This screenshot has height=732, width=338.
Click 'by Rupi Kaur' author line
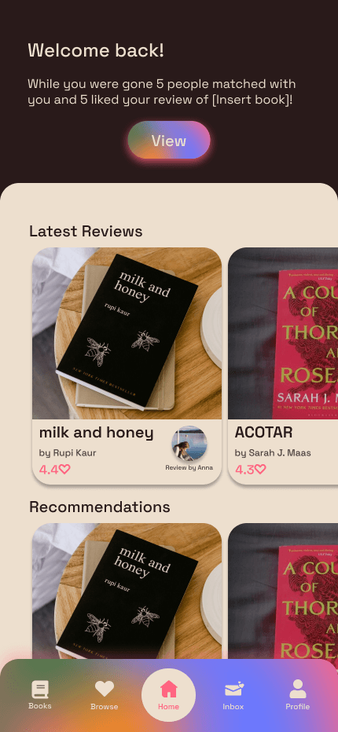[68, 453]
